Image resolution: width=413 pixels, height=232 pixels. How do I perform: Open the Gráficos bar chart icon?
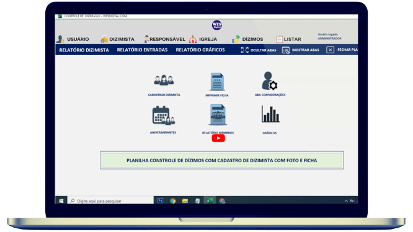[270, 114]
